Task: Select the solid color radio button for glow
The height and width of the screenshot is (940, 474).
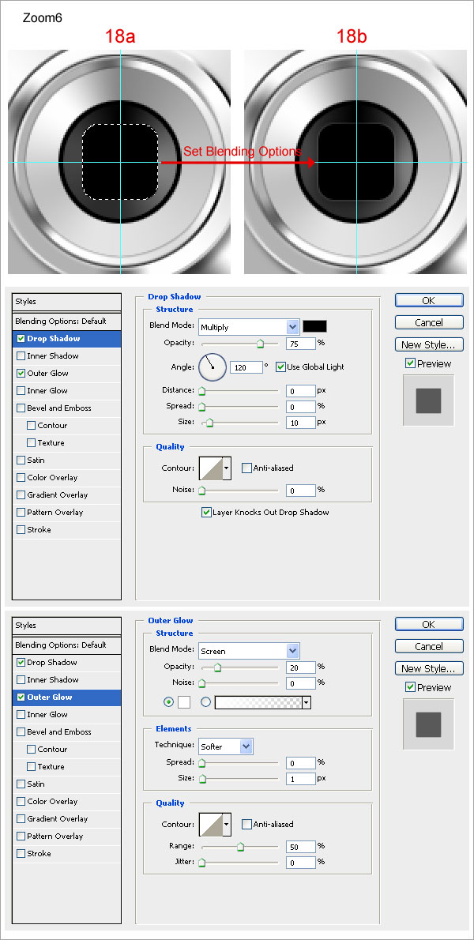Action: click(168, 702)
